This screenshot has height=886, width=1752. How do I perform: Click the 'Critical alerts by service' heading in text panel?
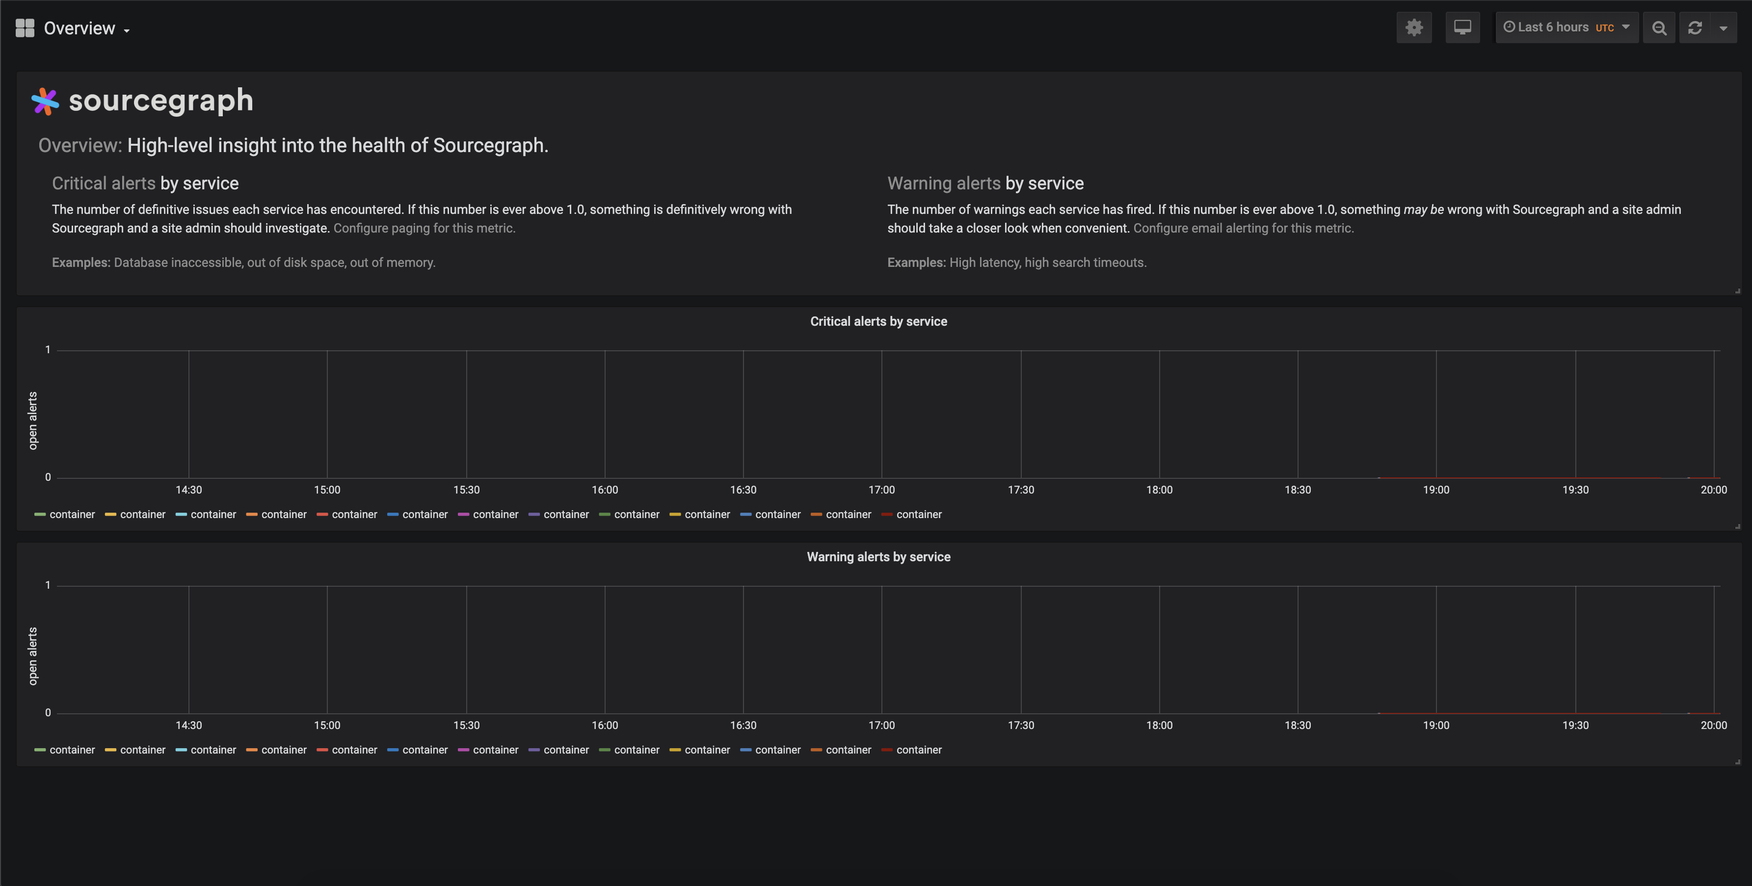(x=145, y=183)
